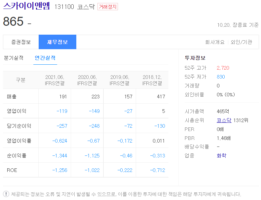
Task: Click the 당기순이익 value -248
Action: (94, 126)
